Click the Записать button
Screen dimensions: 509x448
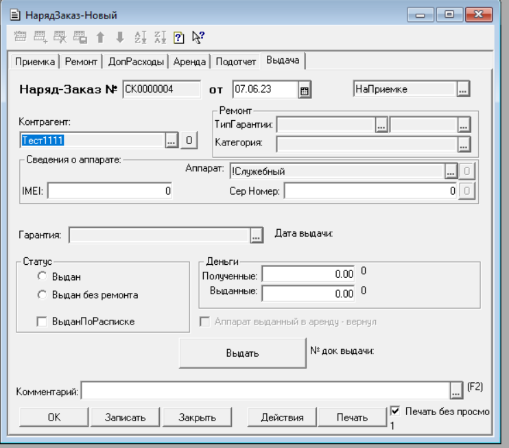coord(126,417)
